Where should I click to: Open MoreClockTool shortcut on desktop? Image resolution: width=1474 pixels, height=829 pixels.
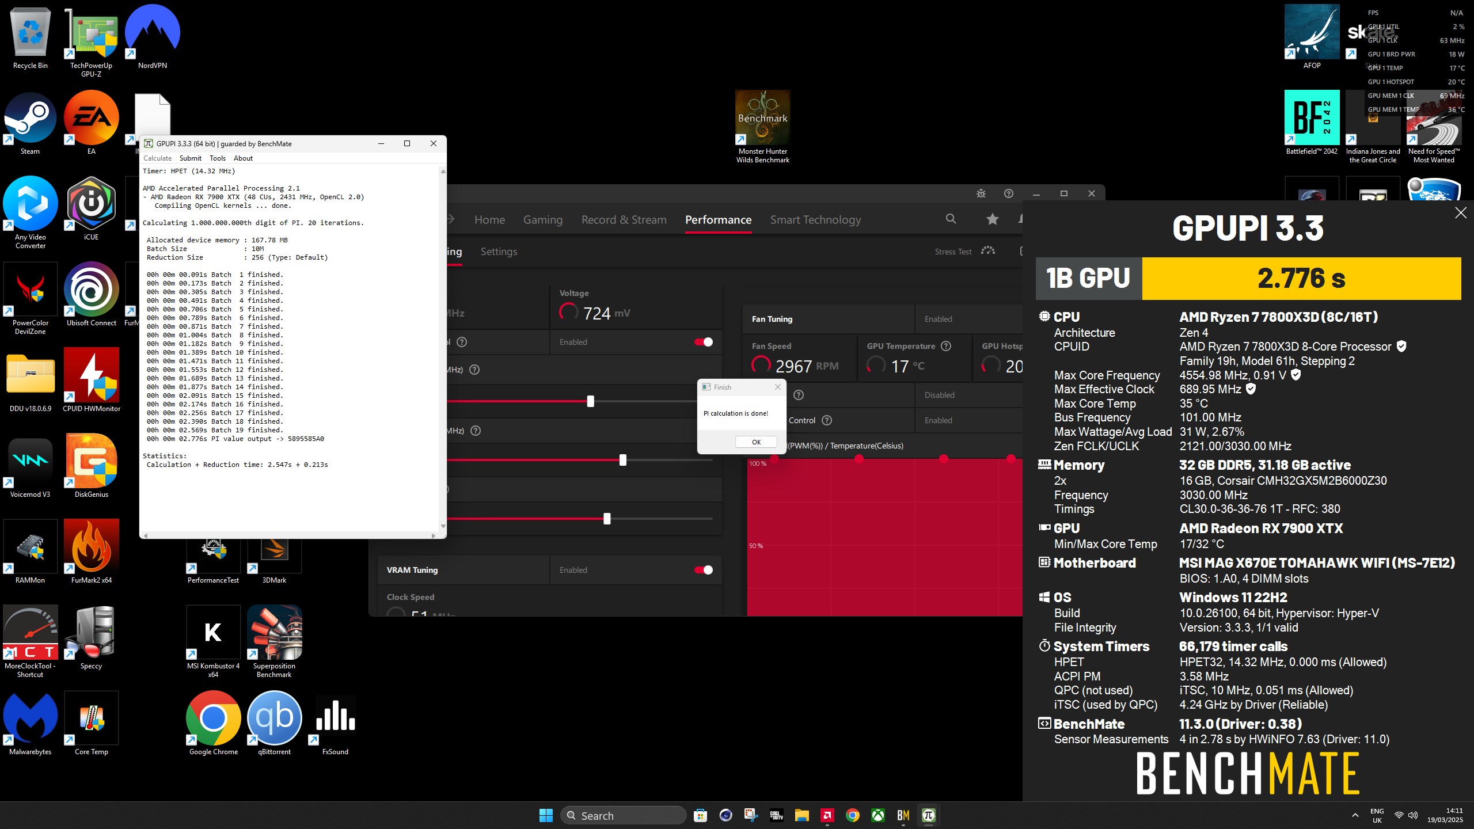pyautogui.click(x=30, y=641)
